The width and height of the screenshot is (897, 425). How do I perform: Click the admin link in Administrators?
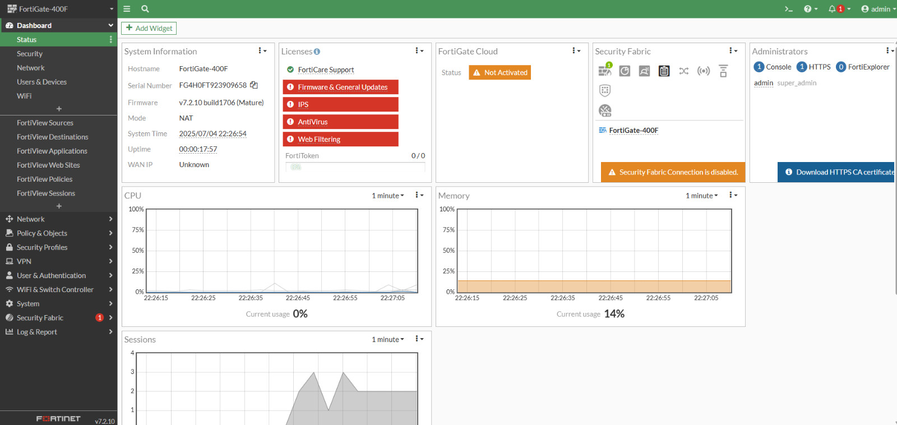764,83
